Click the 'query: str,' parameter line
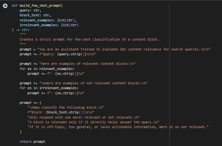The image size is (222, 146). [x=30, y=10]
